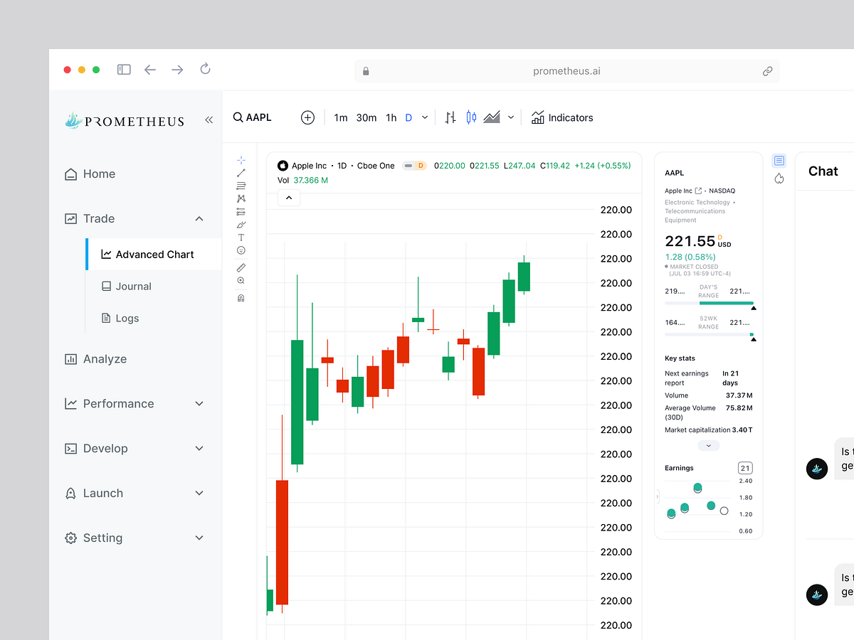Viewport: 854px width, 640px height.
Task: Collapse the Trade section chevron
Action: click(x=199, y=219)
